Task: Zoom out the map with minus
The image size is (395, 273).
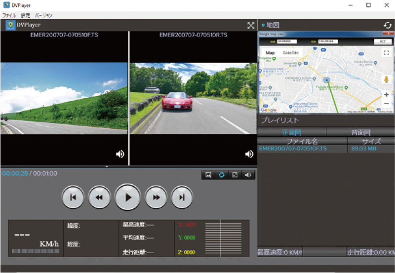Action: click(x=386, y=104)
